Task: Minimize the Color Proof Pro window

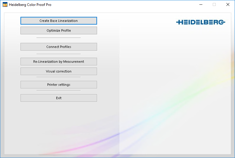Action: pos(201,5)
